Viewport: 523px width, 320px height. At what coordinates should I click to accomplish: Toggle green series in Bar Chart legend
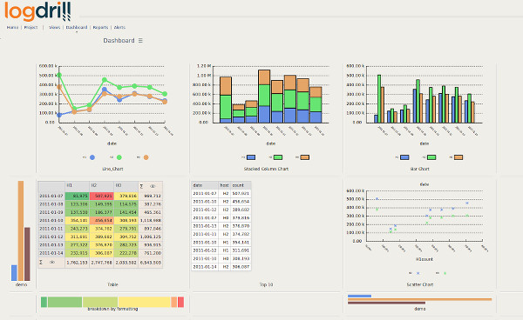coord(431,157)
